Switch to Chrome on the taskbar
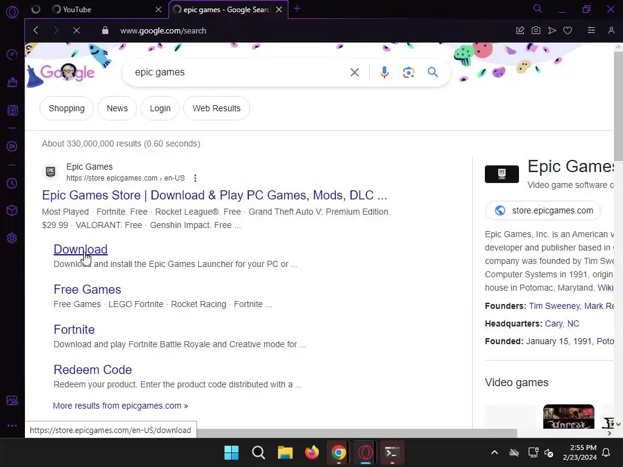The height and width of the screenshot is (467, 623). click(339, 452)
